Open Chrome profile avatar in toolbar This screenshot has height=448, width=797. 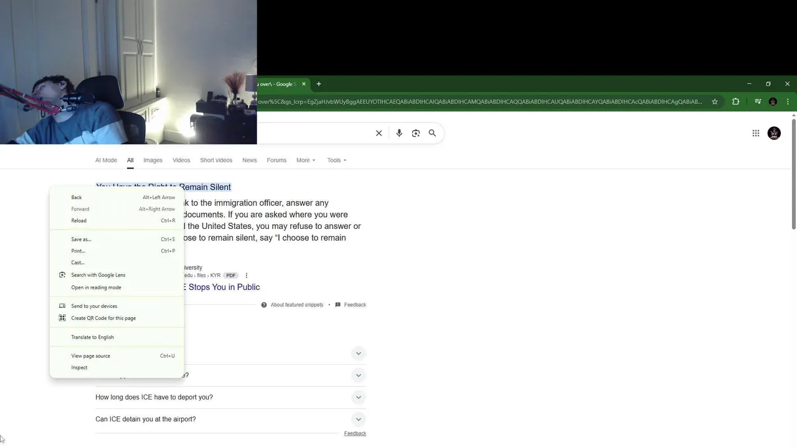pyautogui.click(x=773, y=101)
